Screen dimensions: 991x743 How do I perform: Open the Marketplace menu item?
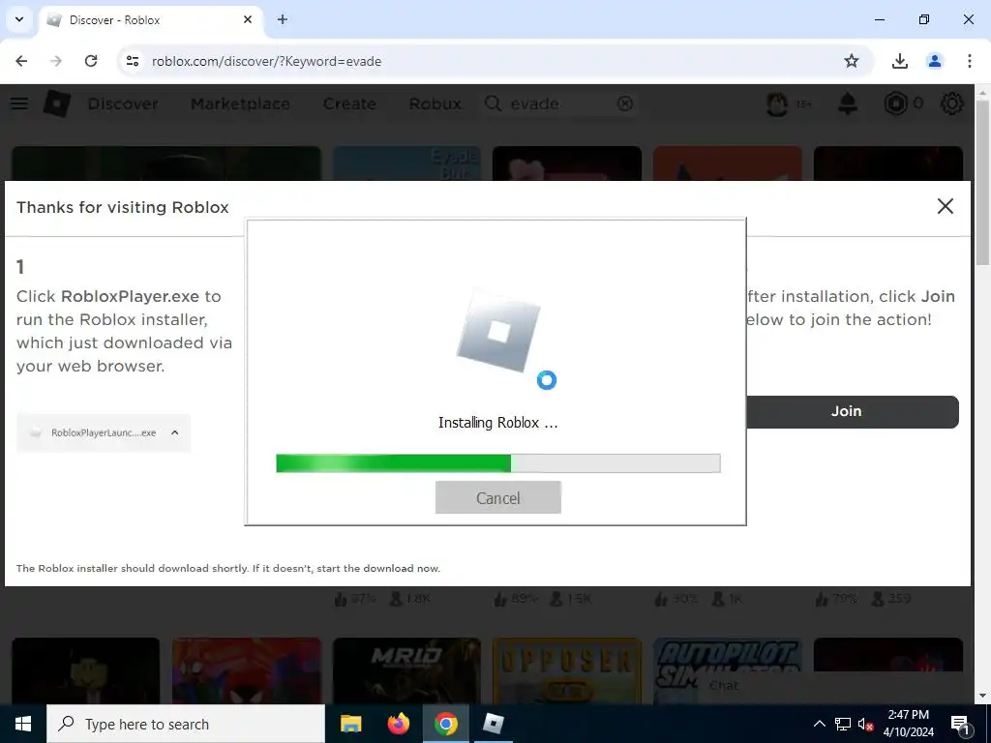tap(240, 104)
